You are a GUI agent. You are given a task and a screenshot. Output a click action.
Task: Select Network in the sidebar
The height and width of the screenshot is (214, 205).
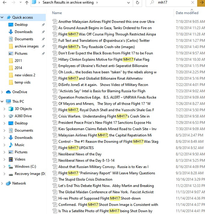19,183
